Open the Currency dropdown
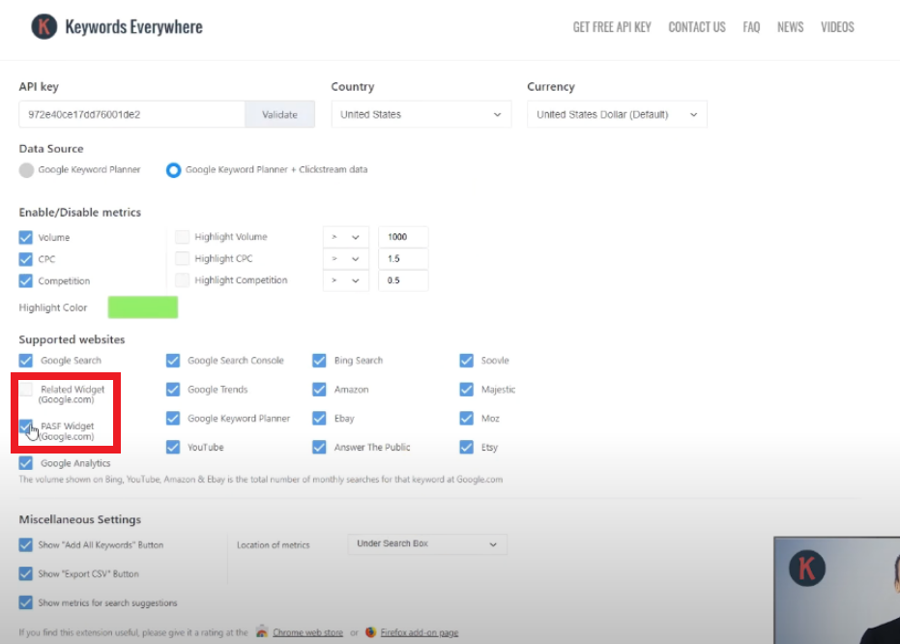Image resolution: width=900 pixels, height=644 pixels. (617, 114)
